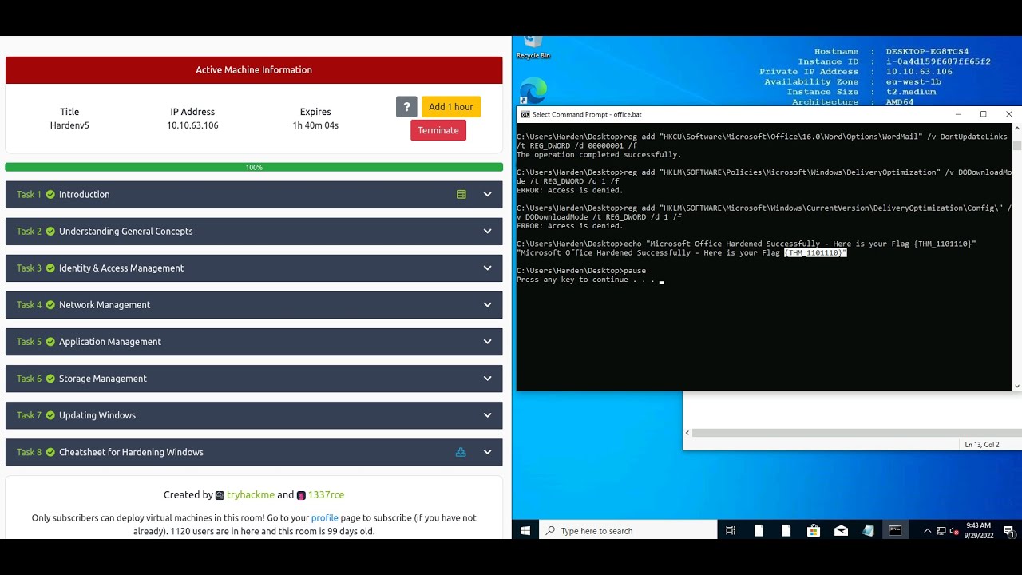Open Task 6 Storage Management title
Screen dimensions: 1022x575
[x=103, y=378]
